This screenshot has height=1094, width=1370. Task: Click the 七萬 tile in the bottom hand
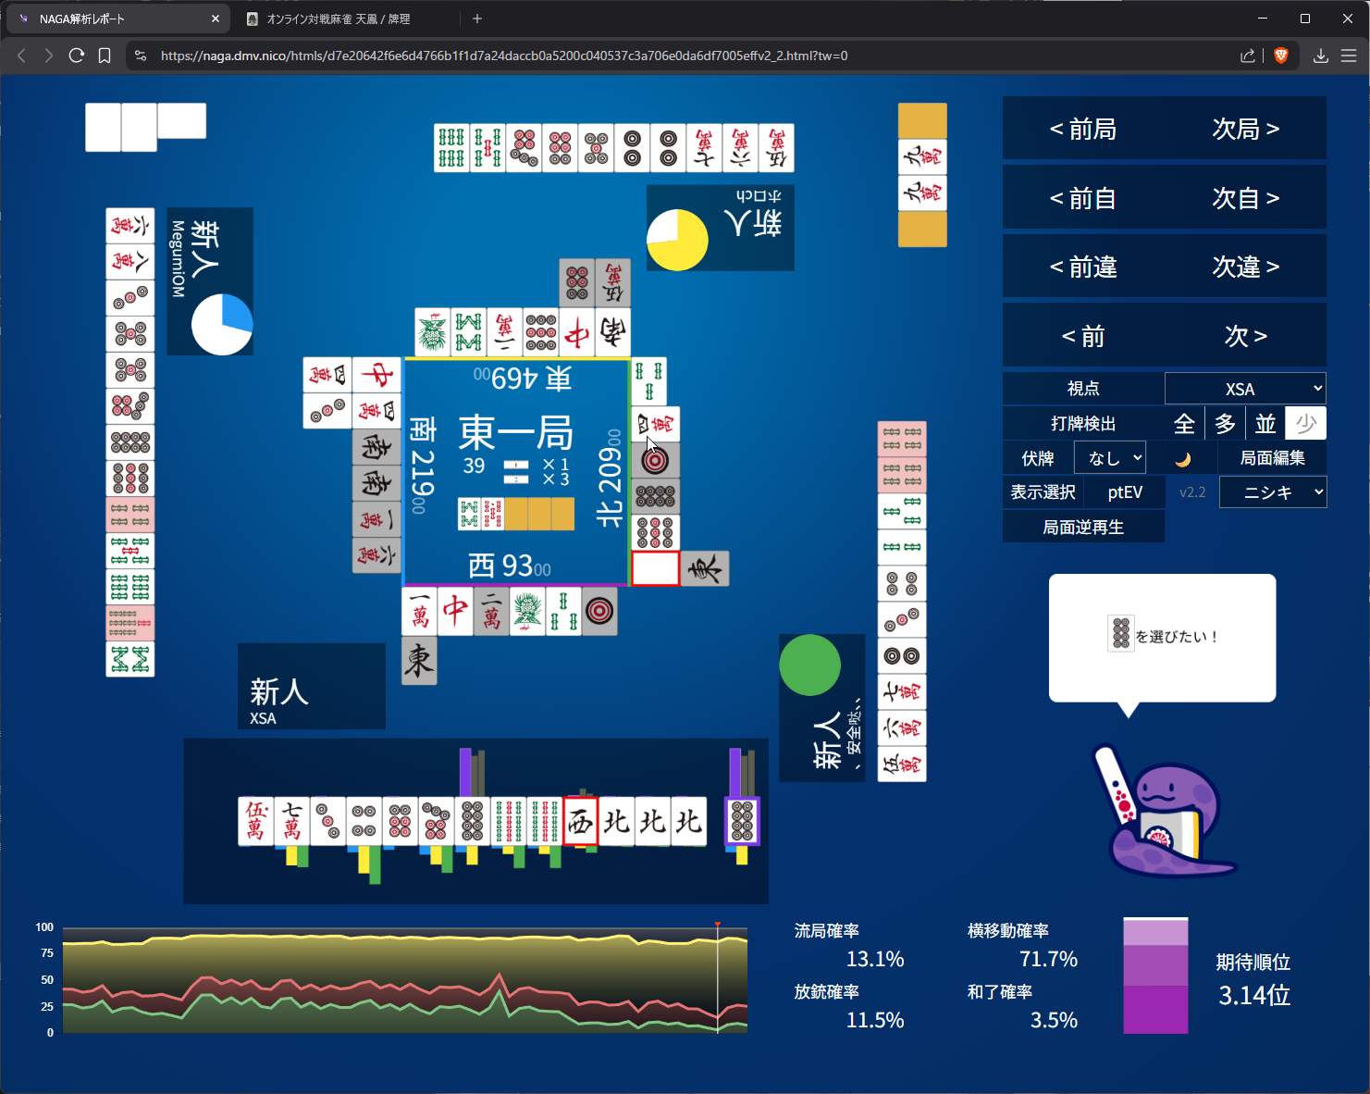291,821
